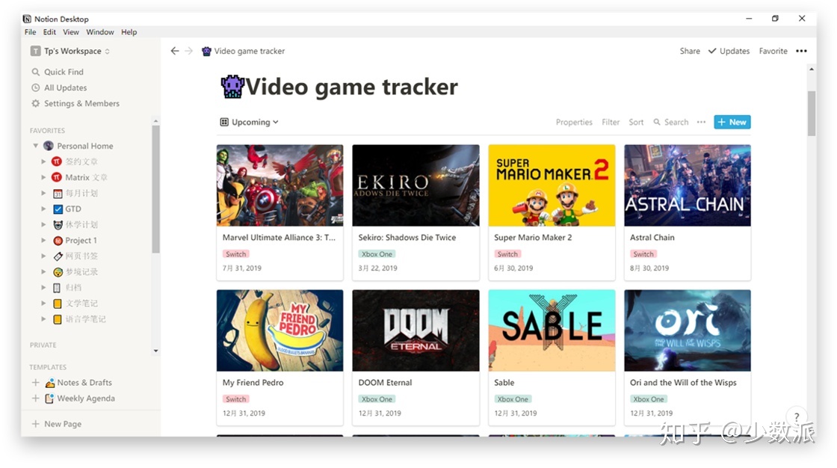Screen dimensions: 837x468
Task: Open the Window menu
Action: coord(100,32)
